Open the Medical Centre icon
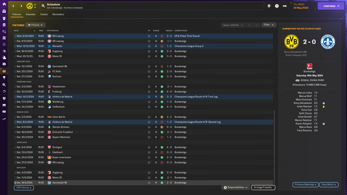 coord(4,64)
